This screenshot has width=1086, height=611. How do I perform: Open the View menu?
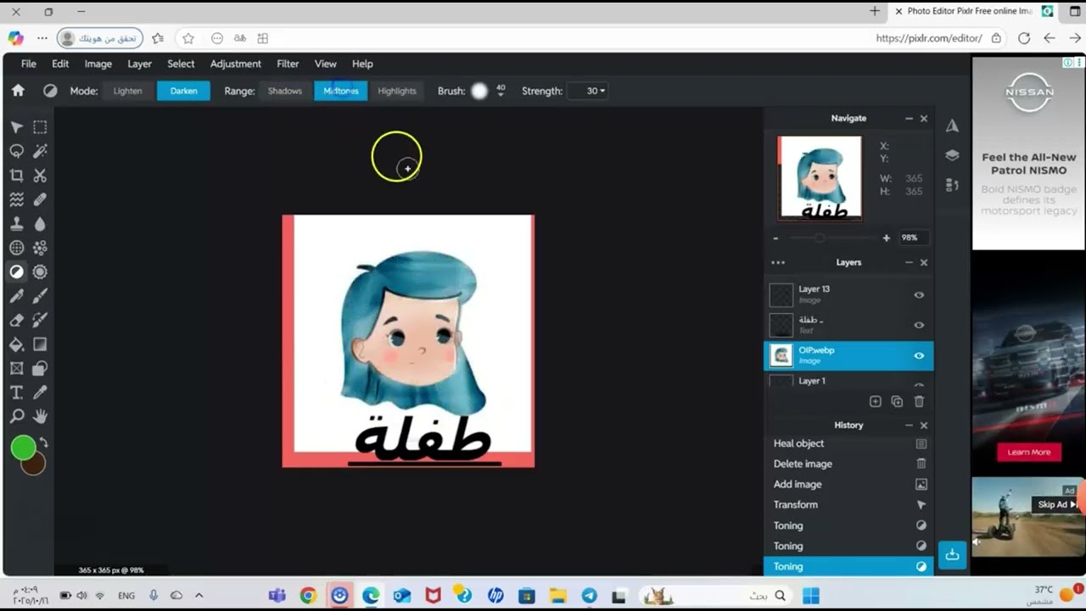tap(325, 64)
